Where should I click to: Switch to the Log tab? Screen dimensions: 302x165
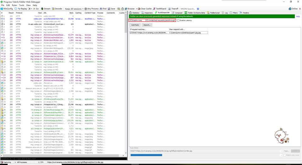(225, 13)
